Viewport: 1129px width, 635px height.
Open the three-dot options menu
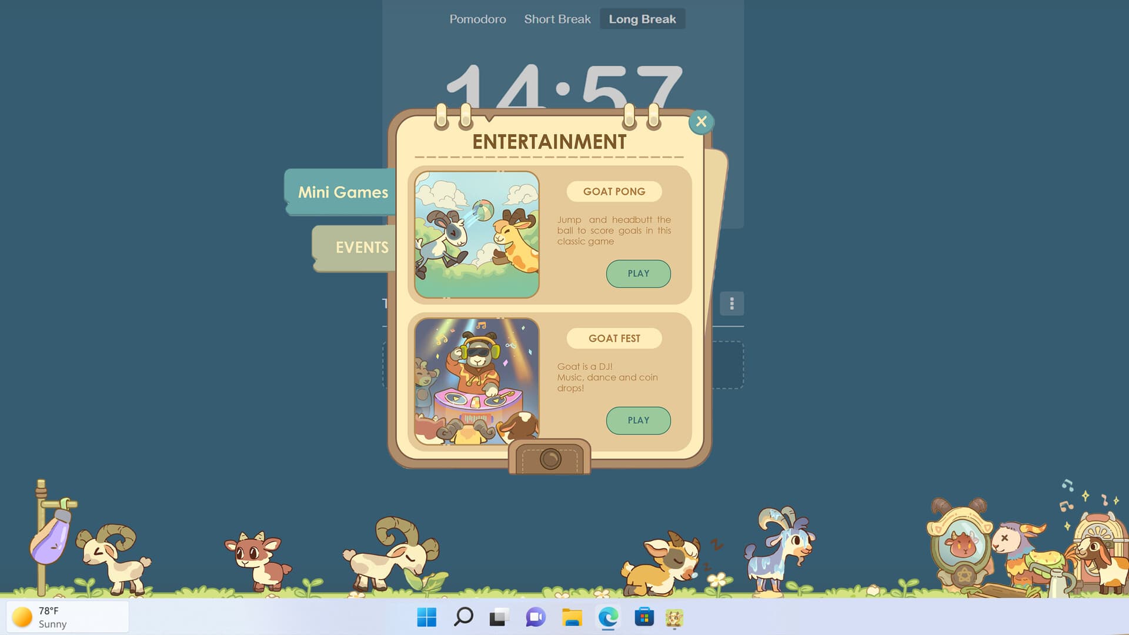[731, 304]
